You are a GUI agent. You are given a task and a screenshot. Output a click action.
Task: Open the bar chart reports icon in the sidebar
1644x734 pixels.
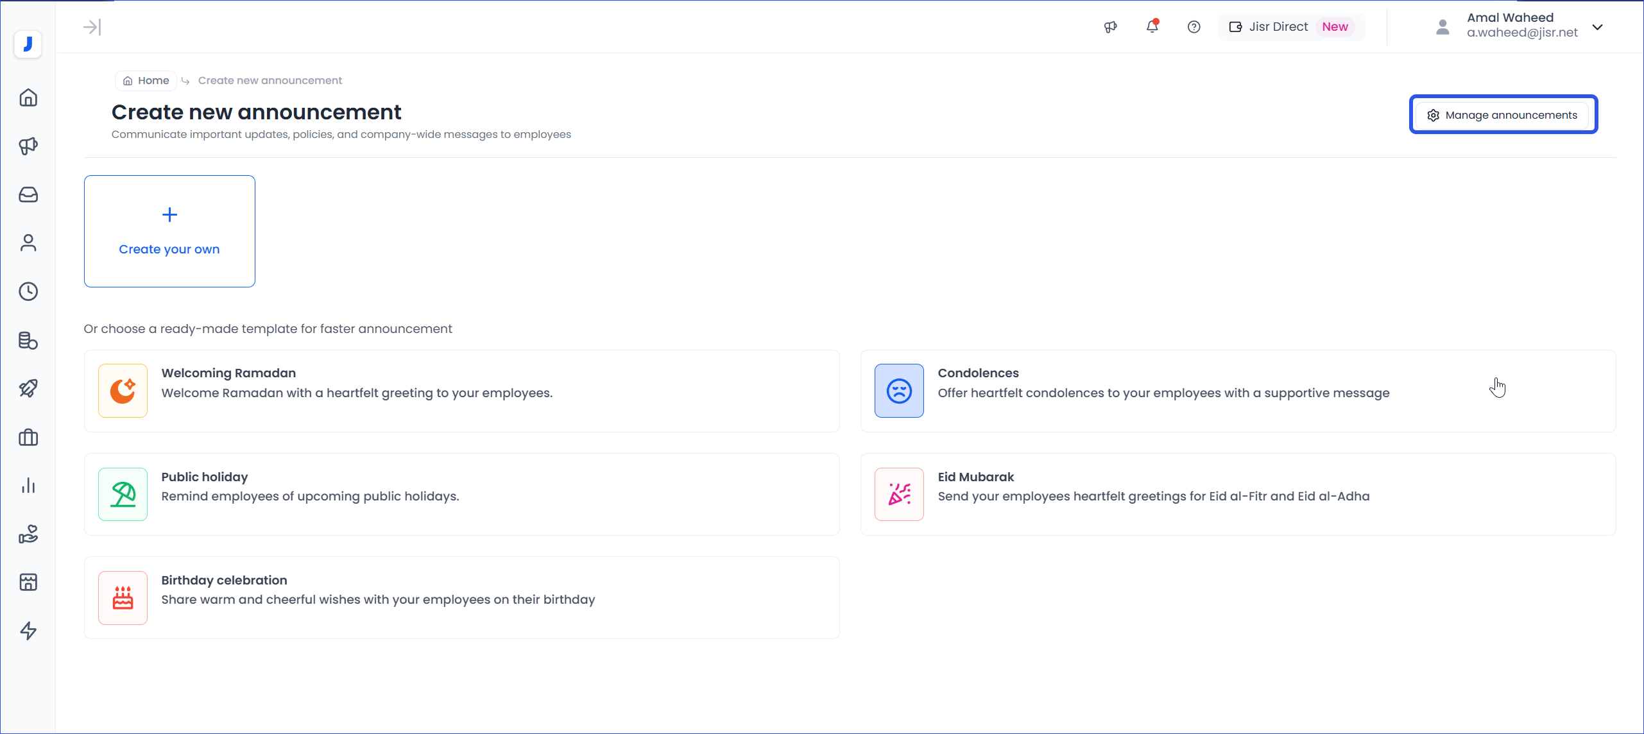coord(28,486)
